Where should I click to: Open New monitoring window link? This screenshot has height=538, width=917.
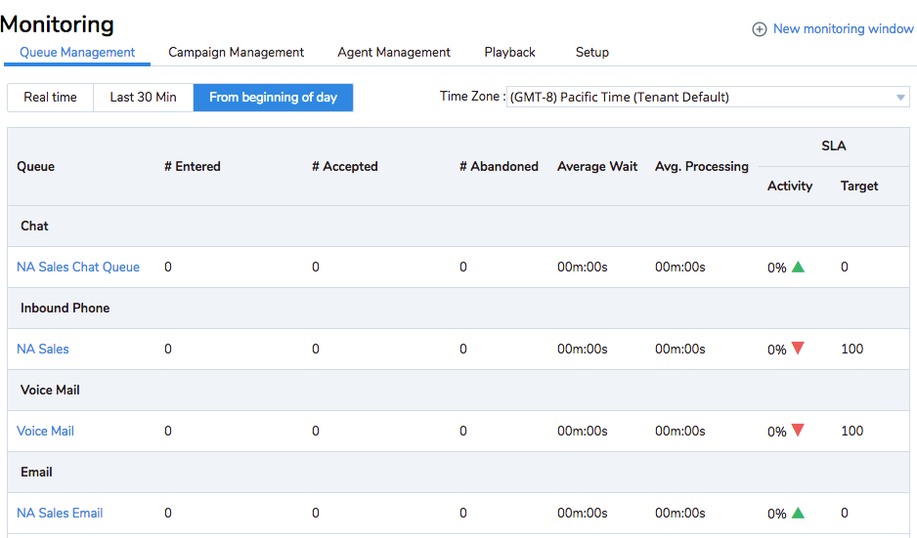(844, 28)
